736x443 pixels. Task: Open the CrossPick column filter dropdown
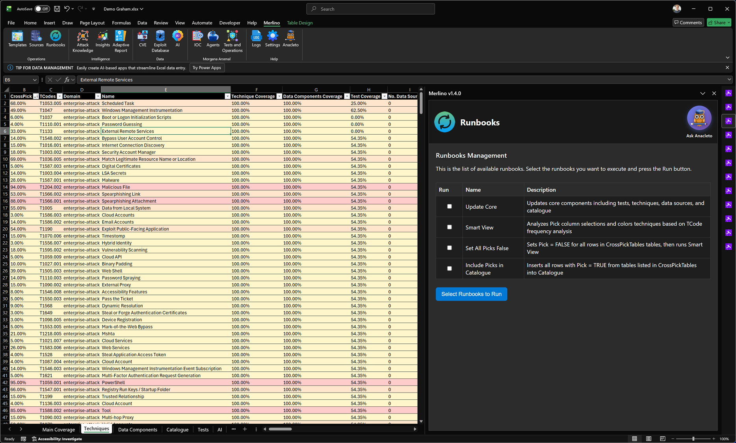36,96
